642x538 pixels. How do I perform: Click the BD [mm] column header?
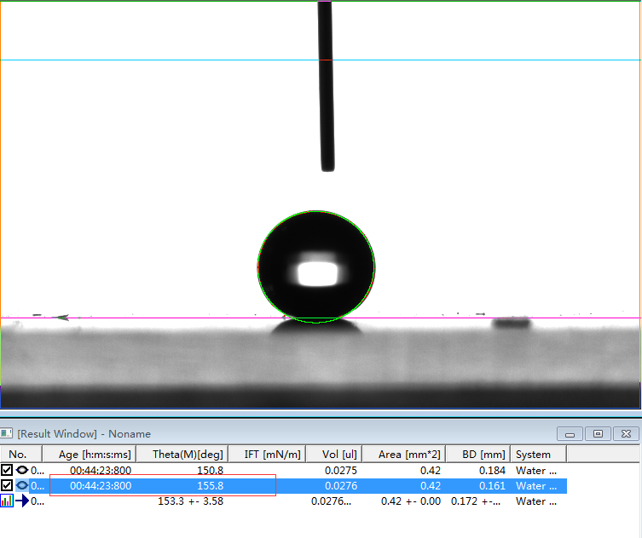[x=478, y=455]
